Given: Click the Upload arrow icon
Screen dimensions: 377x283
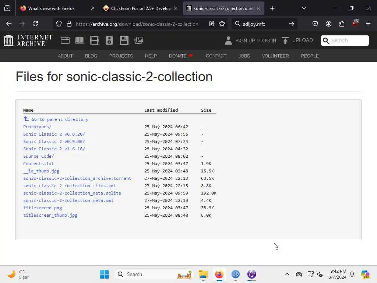Looking at the screenshot, I should (285, 41).
